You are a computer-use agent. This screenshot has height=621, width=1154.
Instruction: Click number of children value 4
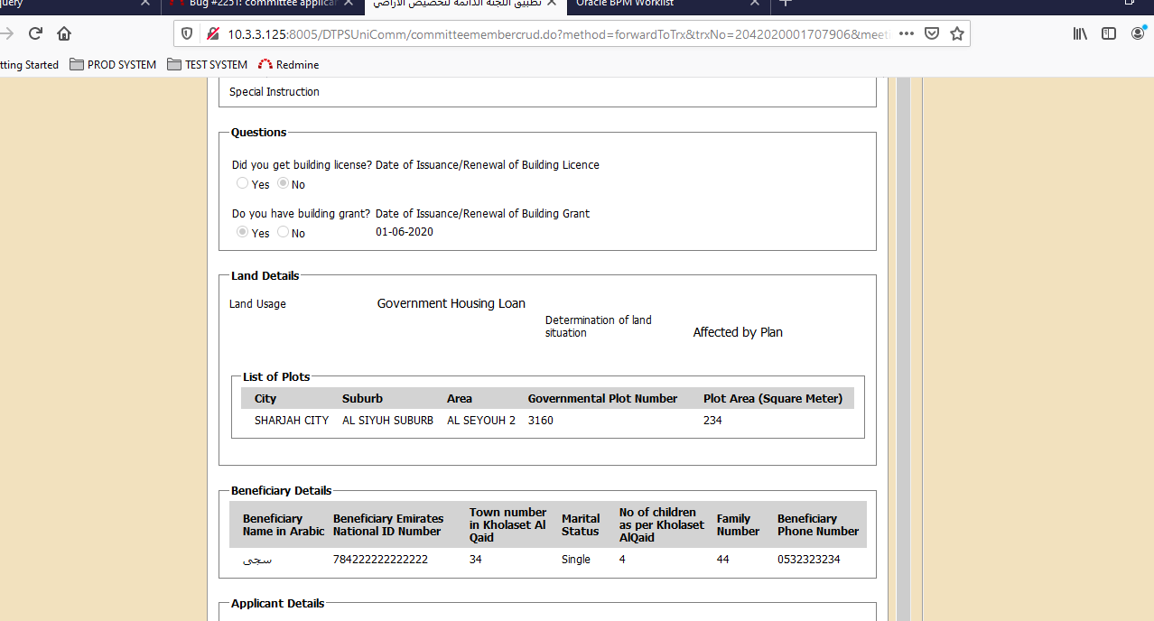[x=622, y=560]
